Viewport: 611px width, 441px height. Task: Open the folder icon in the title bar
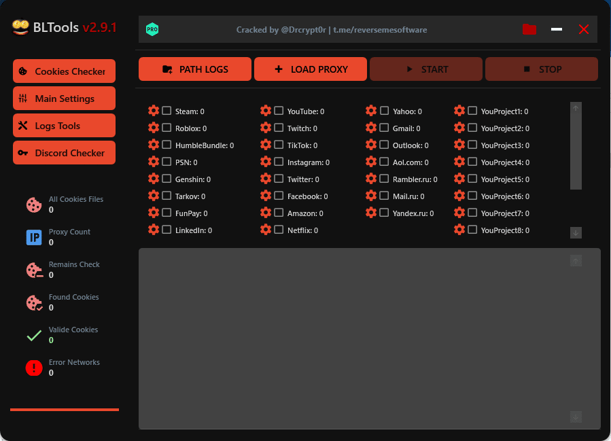pos(529,29)
